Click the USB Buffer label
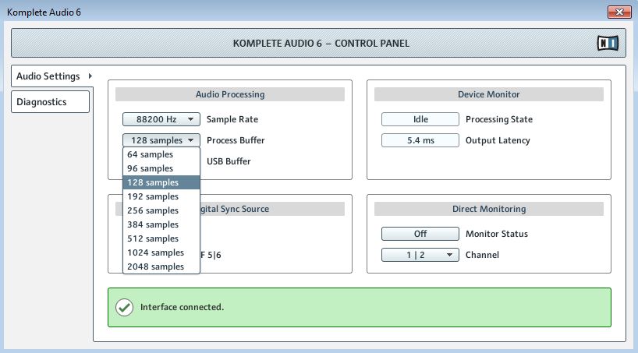The width and height of the screenshot is (638, 353). pyautogui.click(x=229, y=161)
